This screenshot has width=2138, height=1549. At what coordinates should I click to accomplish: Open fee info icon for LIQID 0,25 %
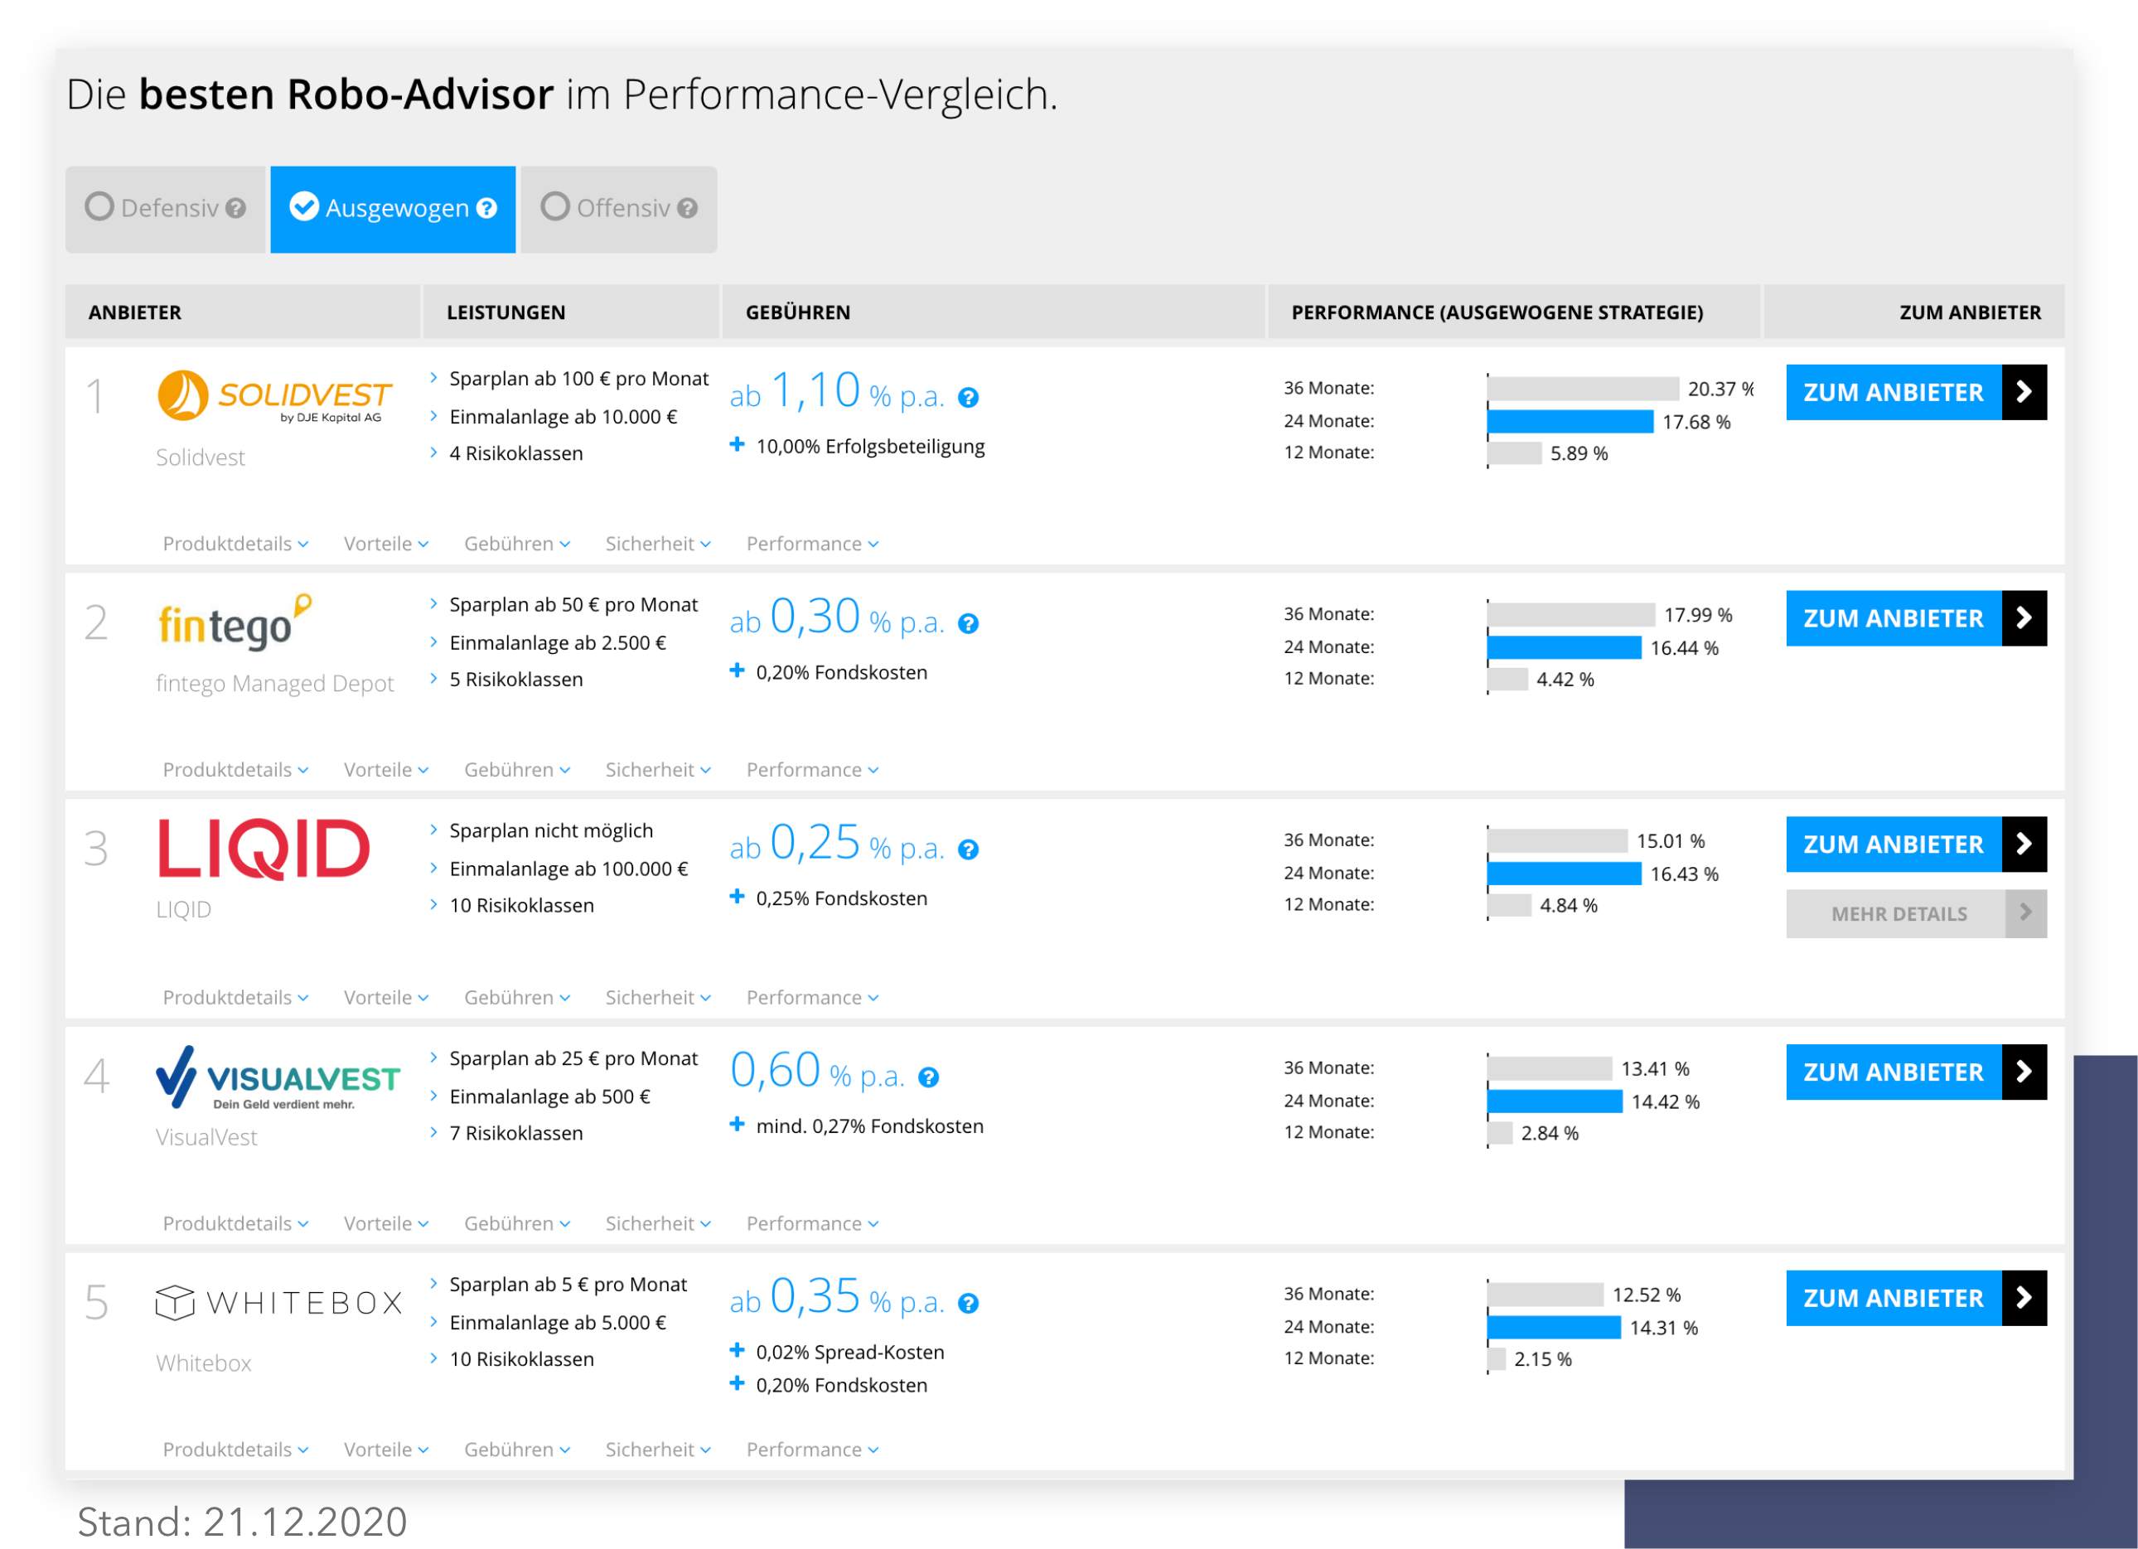pyautogui.click(x=968, y=850)
